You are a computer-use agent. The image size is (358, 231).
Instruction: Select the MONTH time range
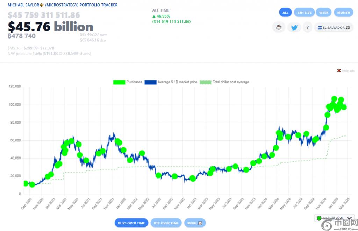click(343, 12)
